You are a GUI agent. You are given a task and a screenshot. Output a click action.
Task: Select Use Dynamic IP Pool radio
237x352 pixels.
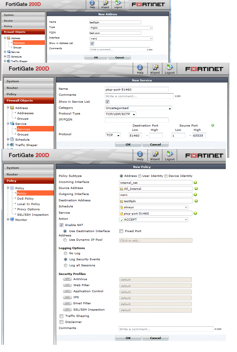(65, 240)
